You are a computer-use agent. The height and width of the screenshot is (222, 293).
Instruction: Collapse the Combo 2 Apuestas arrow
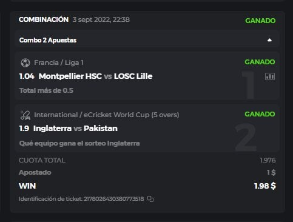click(x=269, y=40)
